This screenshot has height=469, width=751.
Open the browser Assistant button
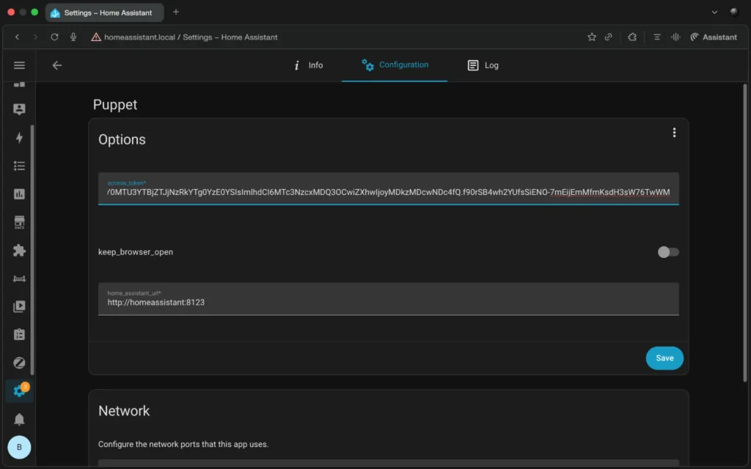(714, 37)
